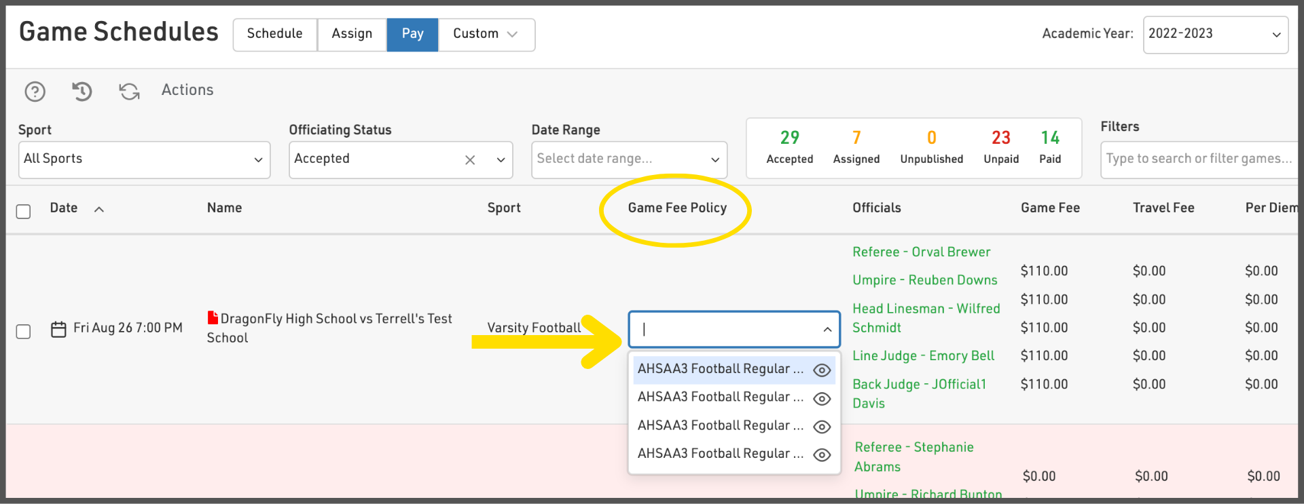Click the help question mark icon
Screen dimensions: 1304x504
click(x=35, y=91)
